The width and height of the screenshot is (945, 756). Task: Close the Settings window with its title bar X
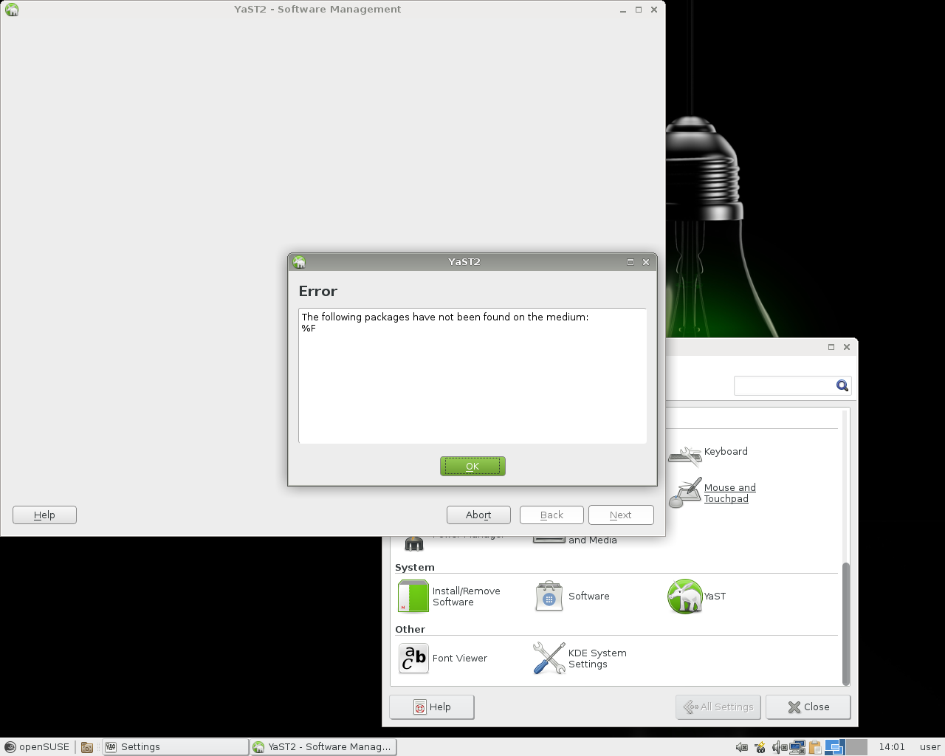[847, 347]
